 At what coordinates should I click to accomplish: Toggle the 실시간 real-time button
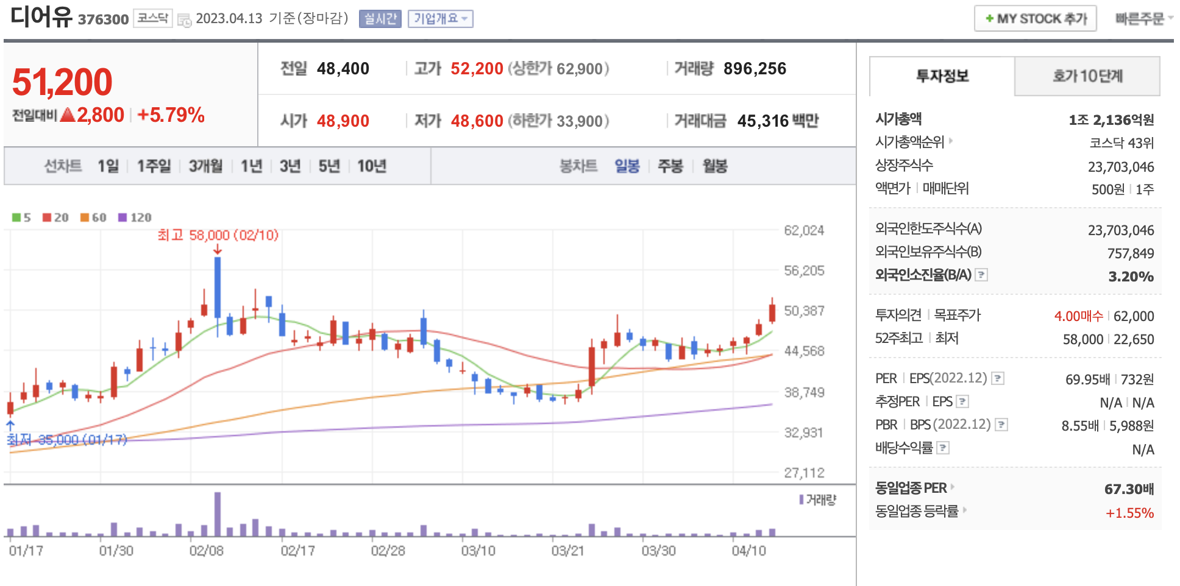pos(380,19)
